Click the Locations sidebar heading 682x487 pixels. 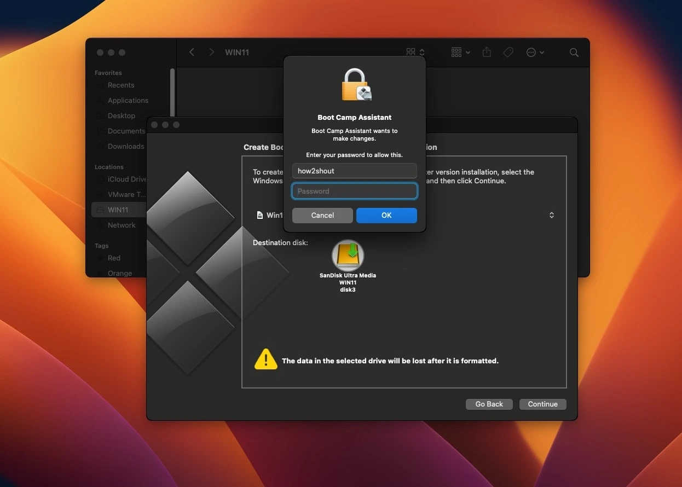(x=109, y=167)
